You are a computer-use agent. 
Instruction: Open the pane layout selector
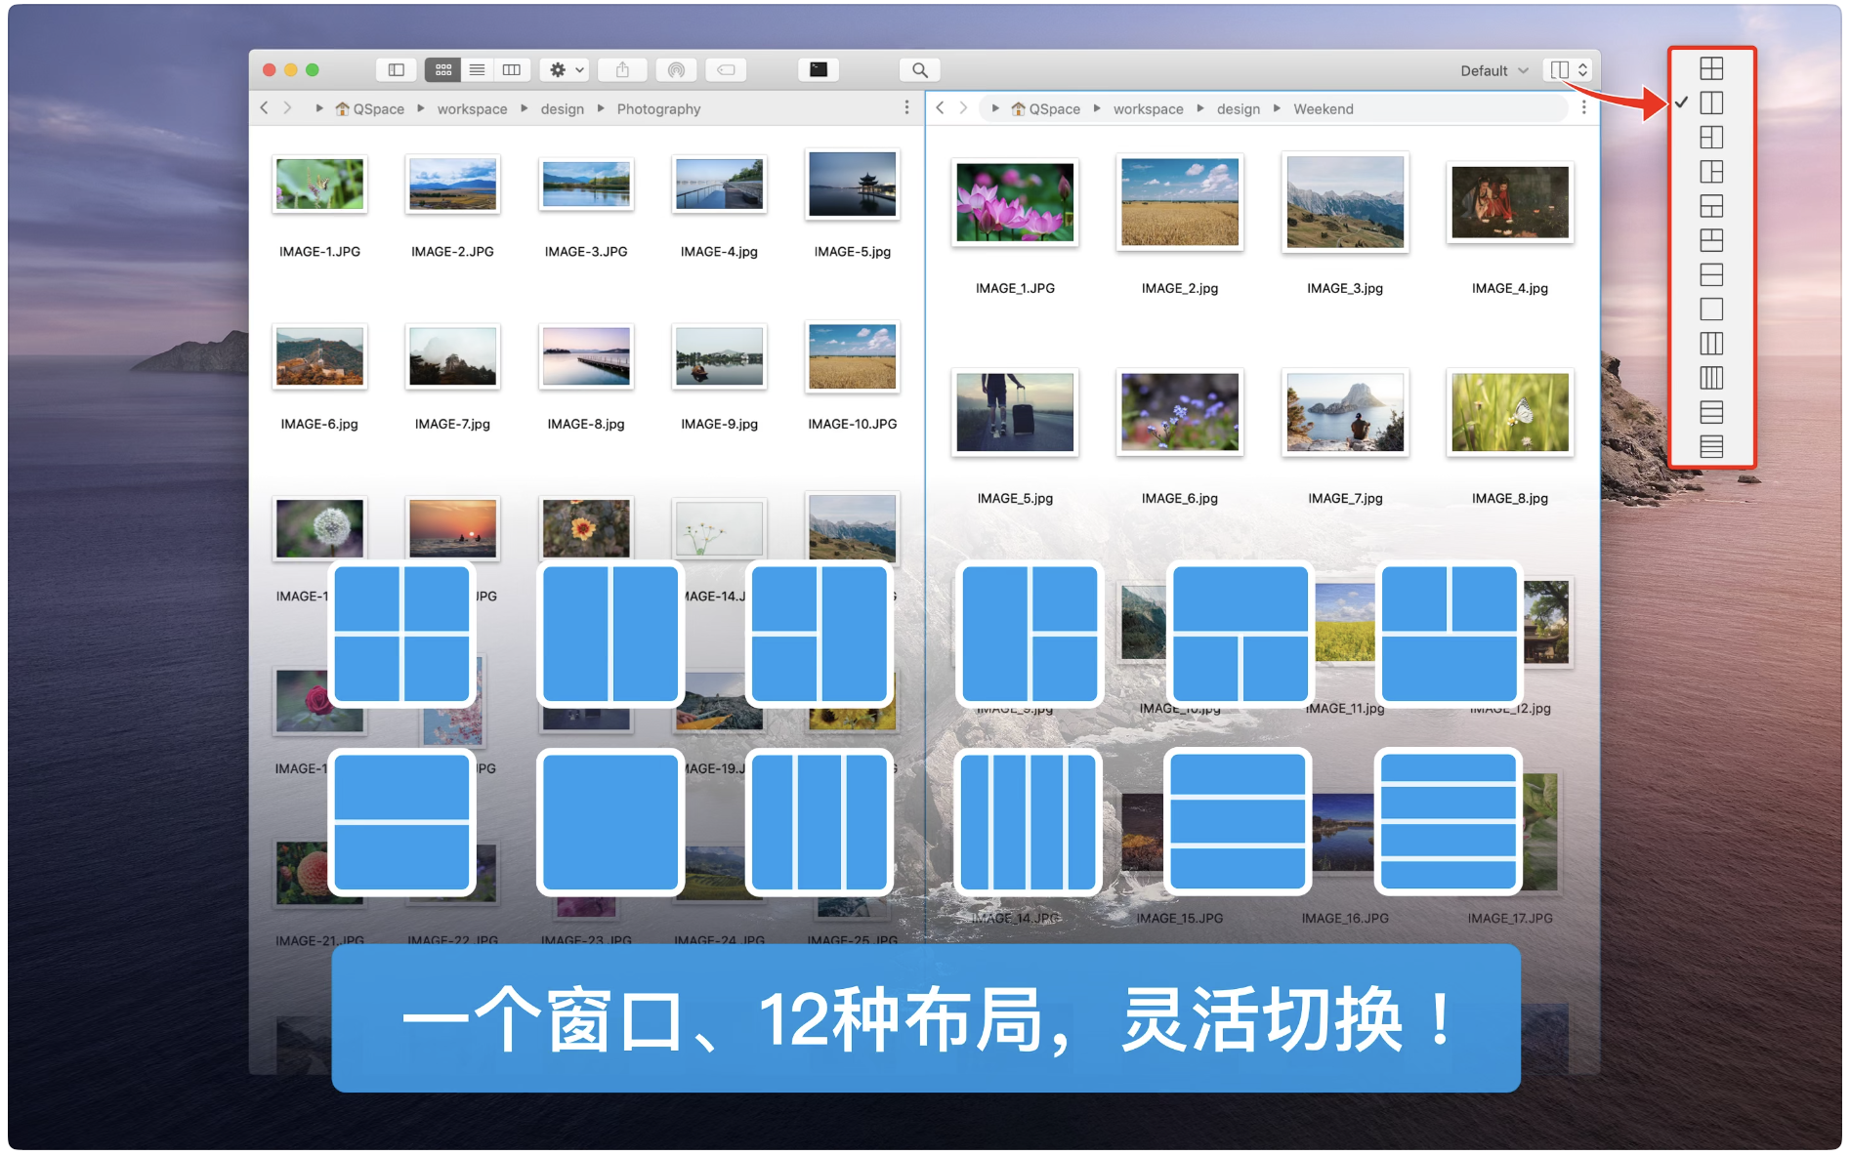tap(1569, 70)
